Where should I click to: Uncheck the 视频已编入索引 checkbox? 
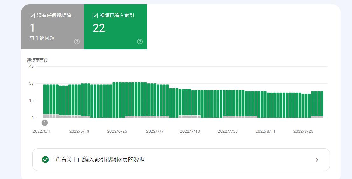tap(95, 16)
